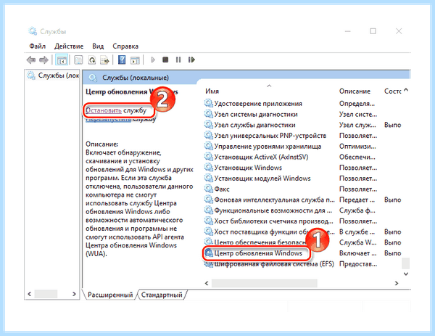Click the Start service play icon

[x=153, y=60]
